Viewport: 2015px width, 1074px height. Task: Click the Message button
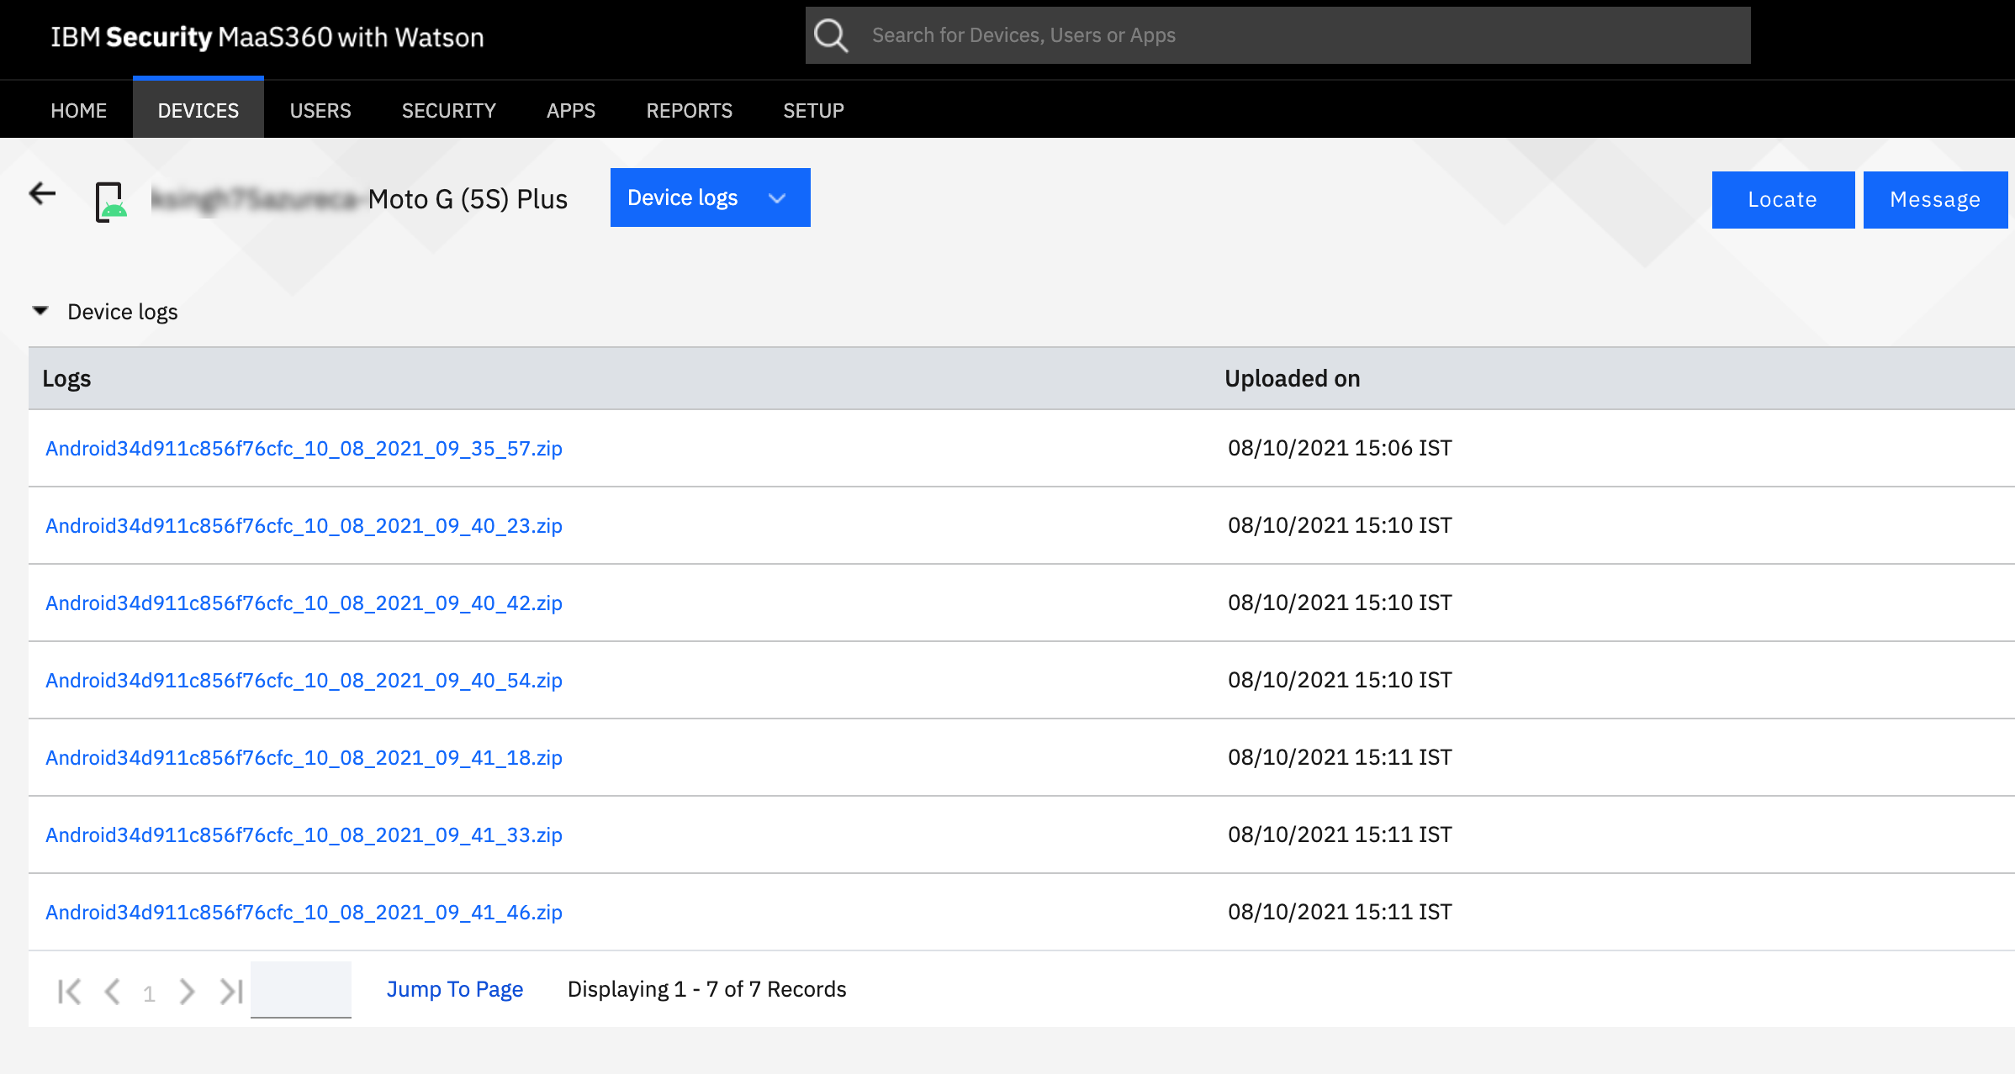(1935, 199)
